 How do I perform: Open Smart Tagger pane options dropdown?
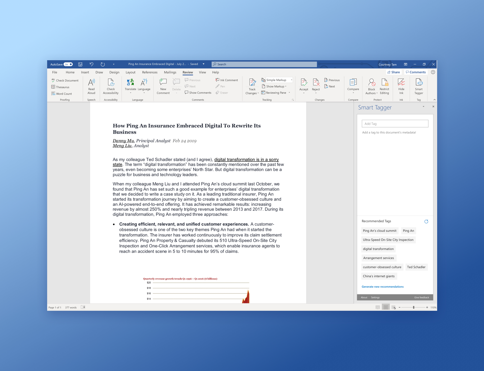(x=423, y=106)
